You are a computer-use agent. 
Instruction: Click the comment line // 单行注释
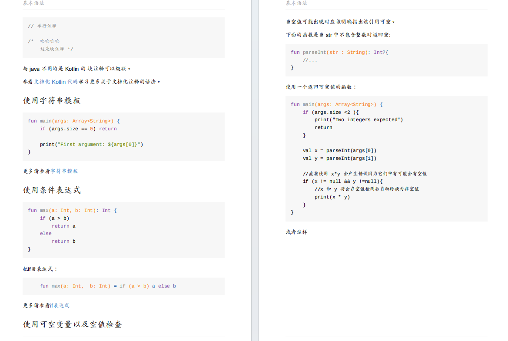(x=42, y=26)
